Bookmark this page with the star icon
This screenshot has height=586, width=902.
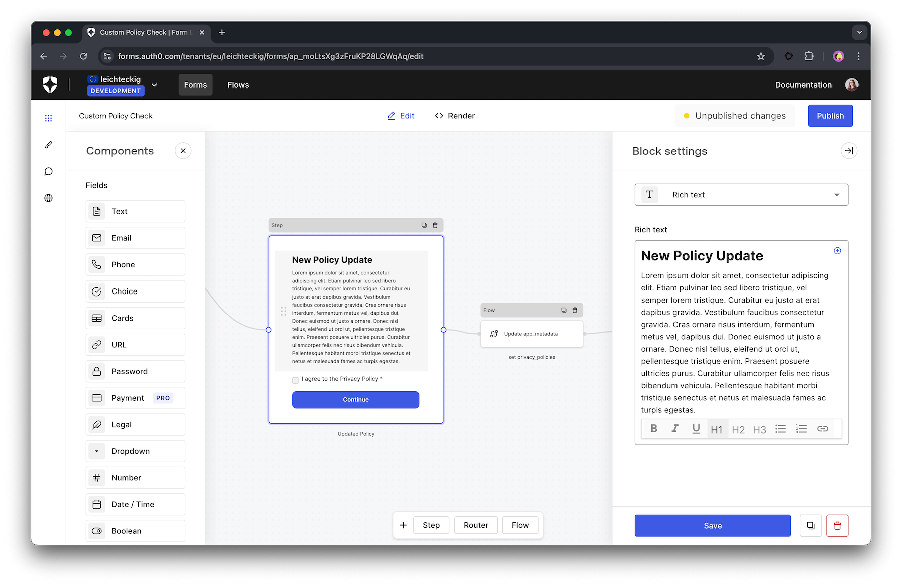click(x=761, y=56)
